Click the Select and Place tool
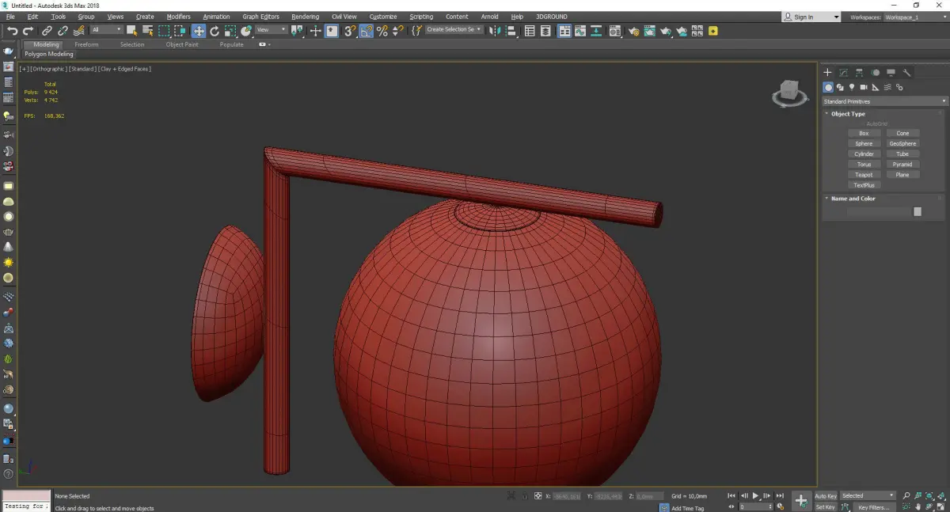950x512 pixels. coord(246,31)
